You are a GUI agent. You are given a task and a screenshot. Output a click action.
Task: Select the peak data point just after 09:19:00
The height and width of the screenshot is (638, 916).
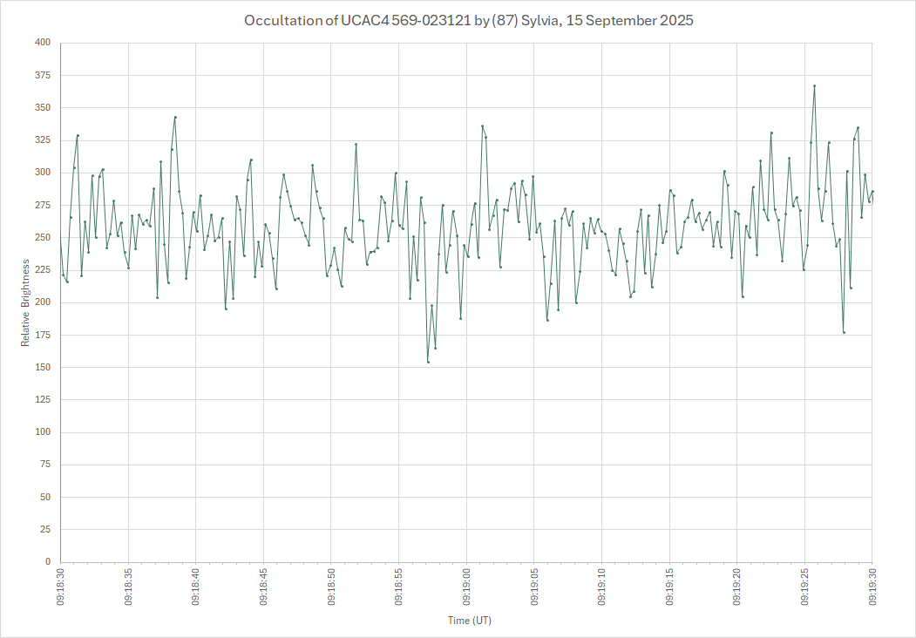pyautogui.click(x=482, y=126)
